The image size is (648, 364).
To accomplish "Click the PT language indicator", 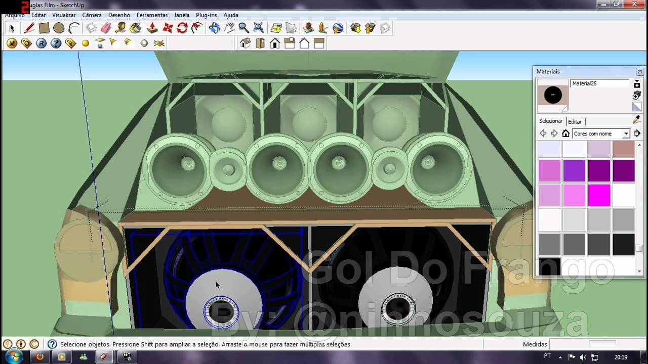I will pyautogui.click(x=547, y=356).
